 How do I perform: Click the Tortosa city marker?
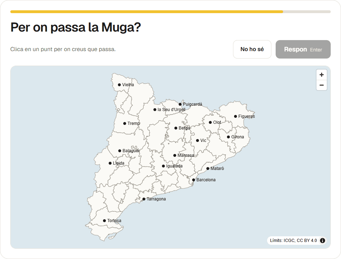point(104,221)
